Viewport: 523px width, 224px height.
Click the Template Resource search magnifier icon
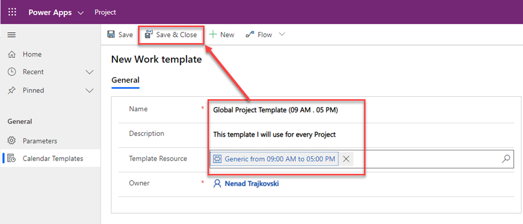click(506, 159)
